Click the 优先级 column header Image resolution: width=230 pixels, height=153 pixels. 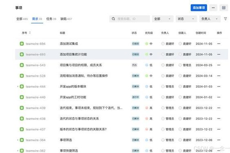pos(149,33)
